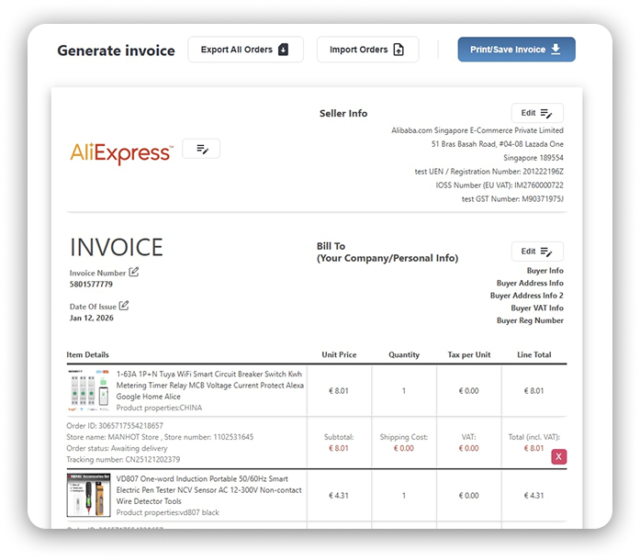Image resolution: width=640 pixels, height=560 pixels.
Task: Click the Store name MANHOT Store line
Action: tap(160, 437)
